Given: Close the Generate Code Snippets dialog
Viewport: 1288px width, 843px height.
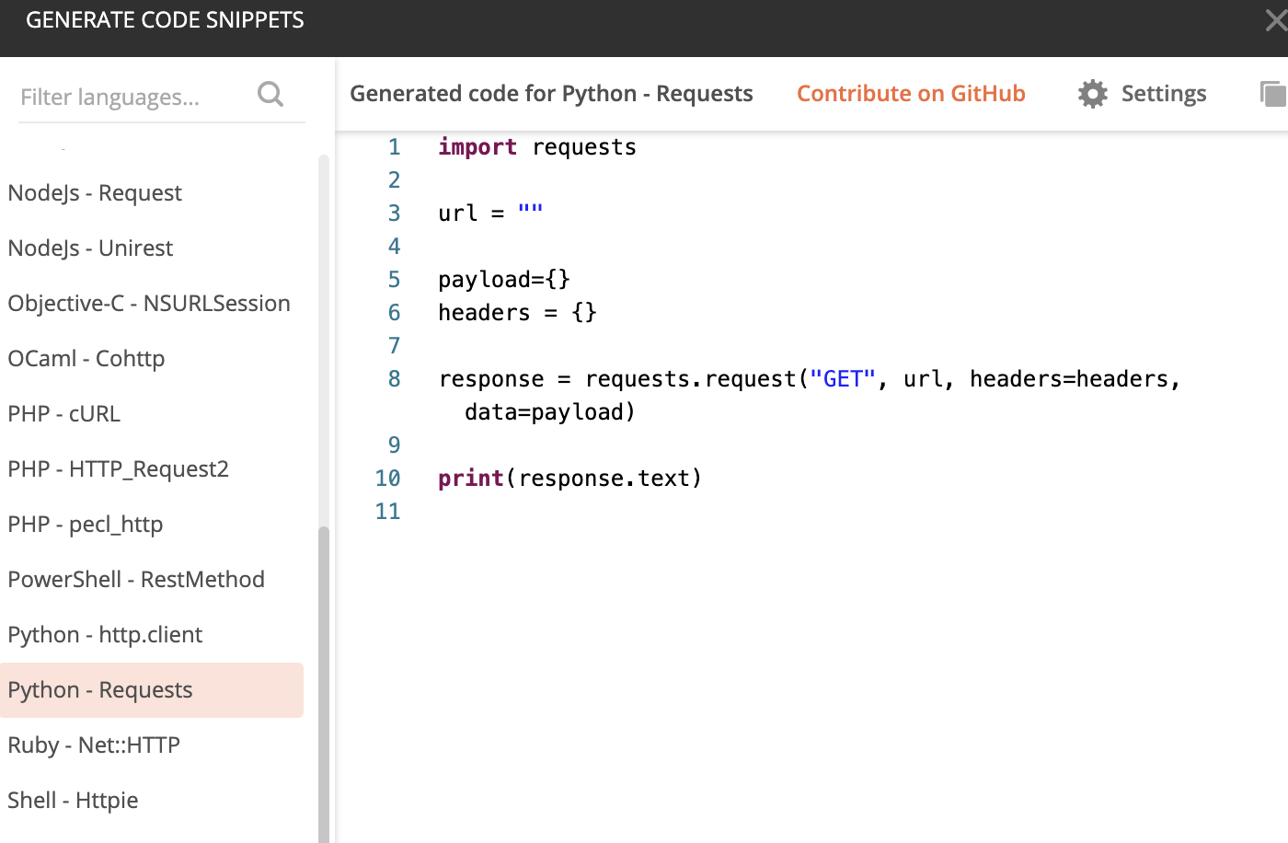Looking at the screenshot, I should pyautogui.click(x=1277, y=20).
